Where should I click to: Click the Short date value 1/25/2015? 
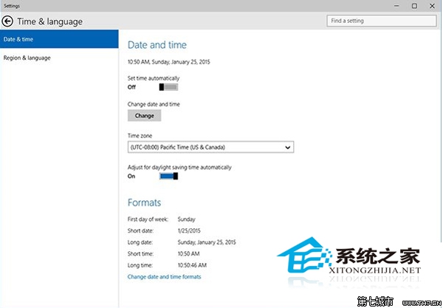[x=189, y=231]
